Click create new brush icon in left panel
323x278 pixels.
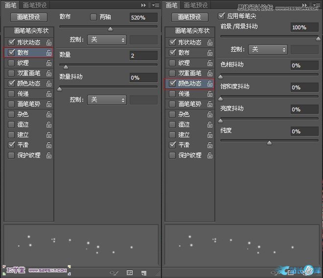pos(143,272)
